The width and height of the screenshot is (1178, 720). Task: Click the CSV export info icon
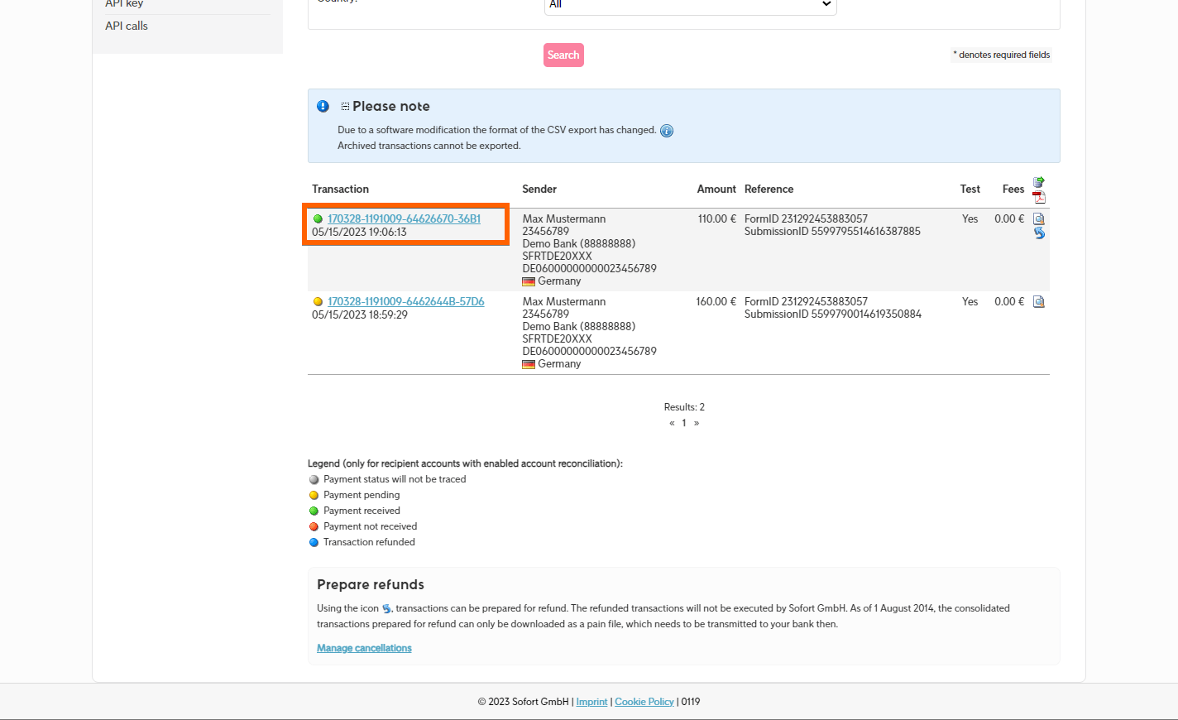(667, 131)
